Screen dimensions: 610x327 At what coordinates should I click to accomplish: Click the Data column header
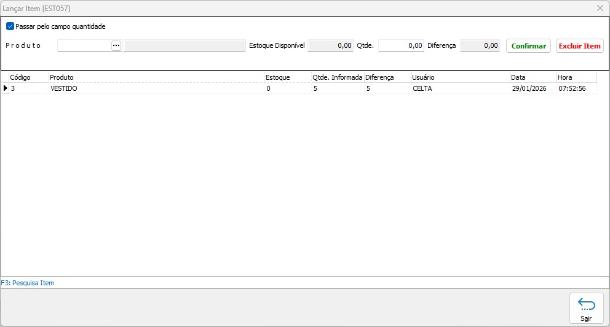[x=533, y=77]
